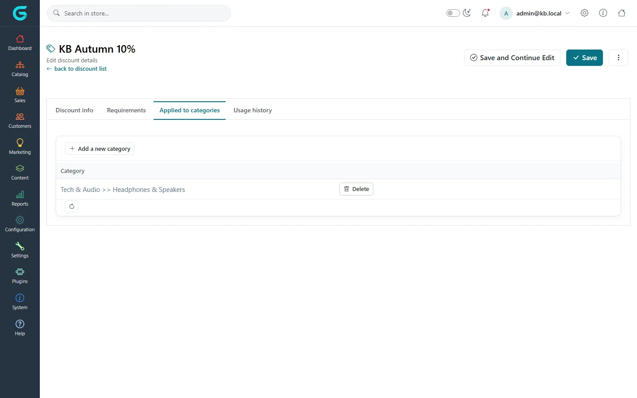
Task: Open the Settings wrench menu
Action: pyautogui.click(x=20, y=250)
